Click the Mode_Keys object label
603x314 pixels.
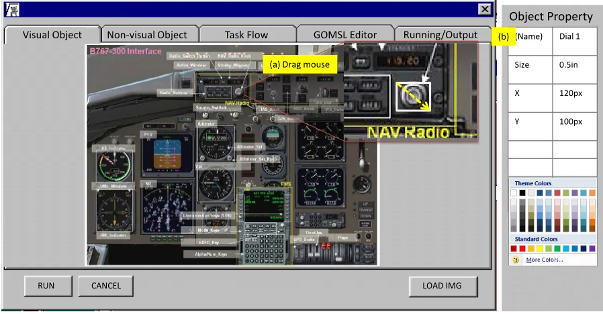click(208, 230)
